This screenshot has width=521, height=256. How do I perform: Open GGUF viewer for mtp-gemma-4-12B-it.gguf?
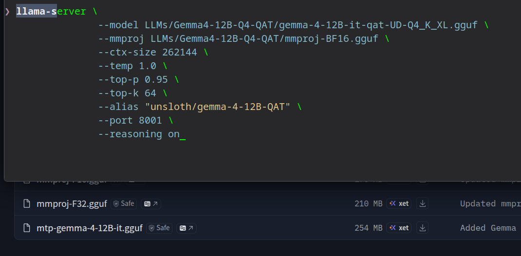(186, 228)
